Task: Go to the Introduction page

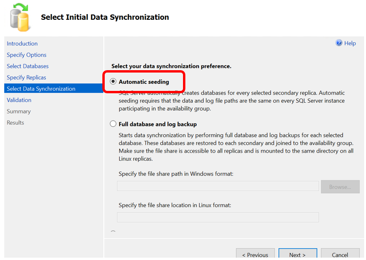Action: (22, 44)
